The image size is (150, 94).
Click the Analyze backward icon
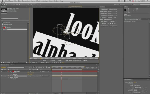point(110,24)
